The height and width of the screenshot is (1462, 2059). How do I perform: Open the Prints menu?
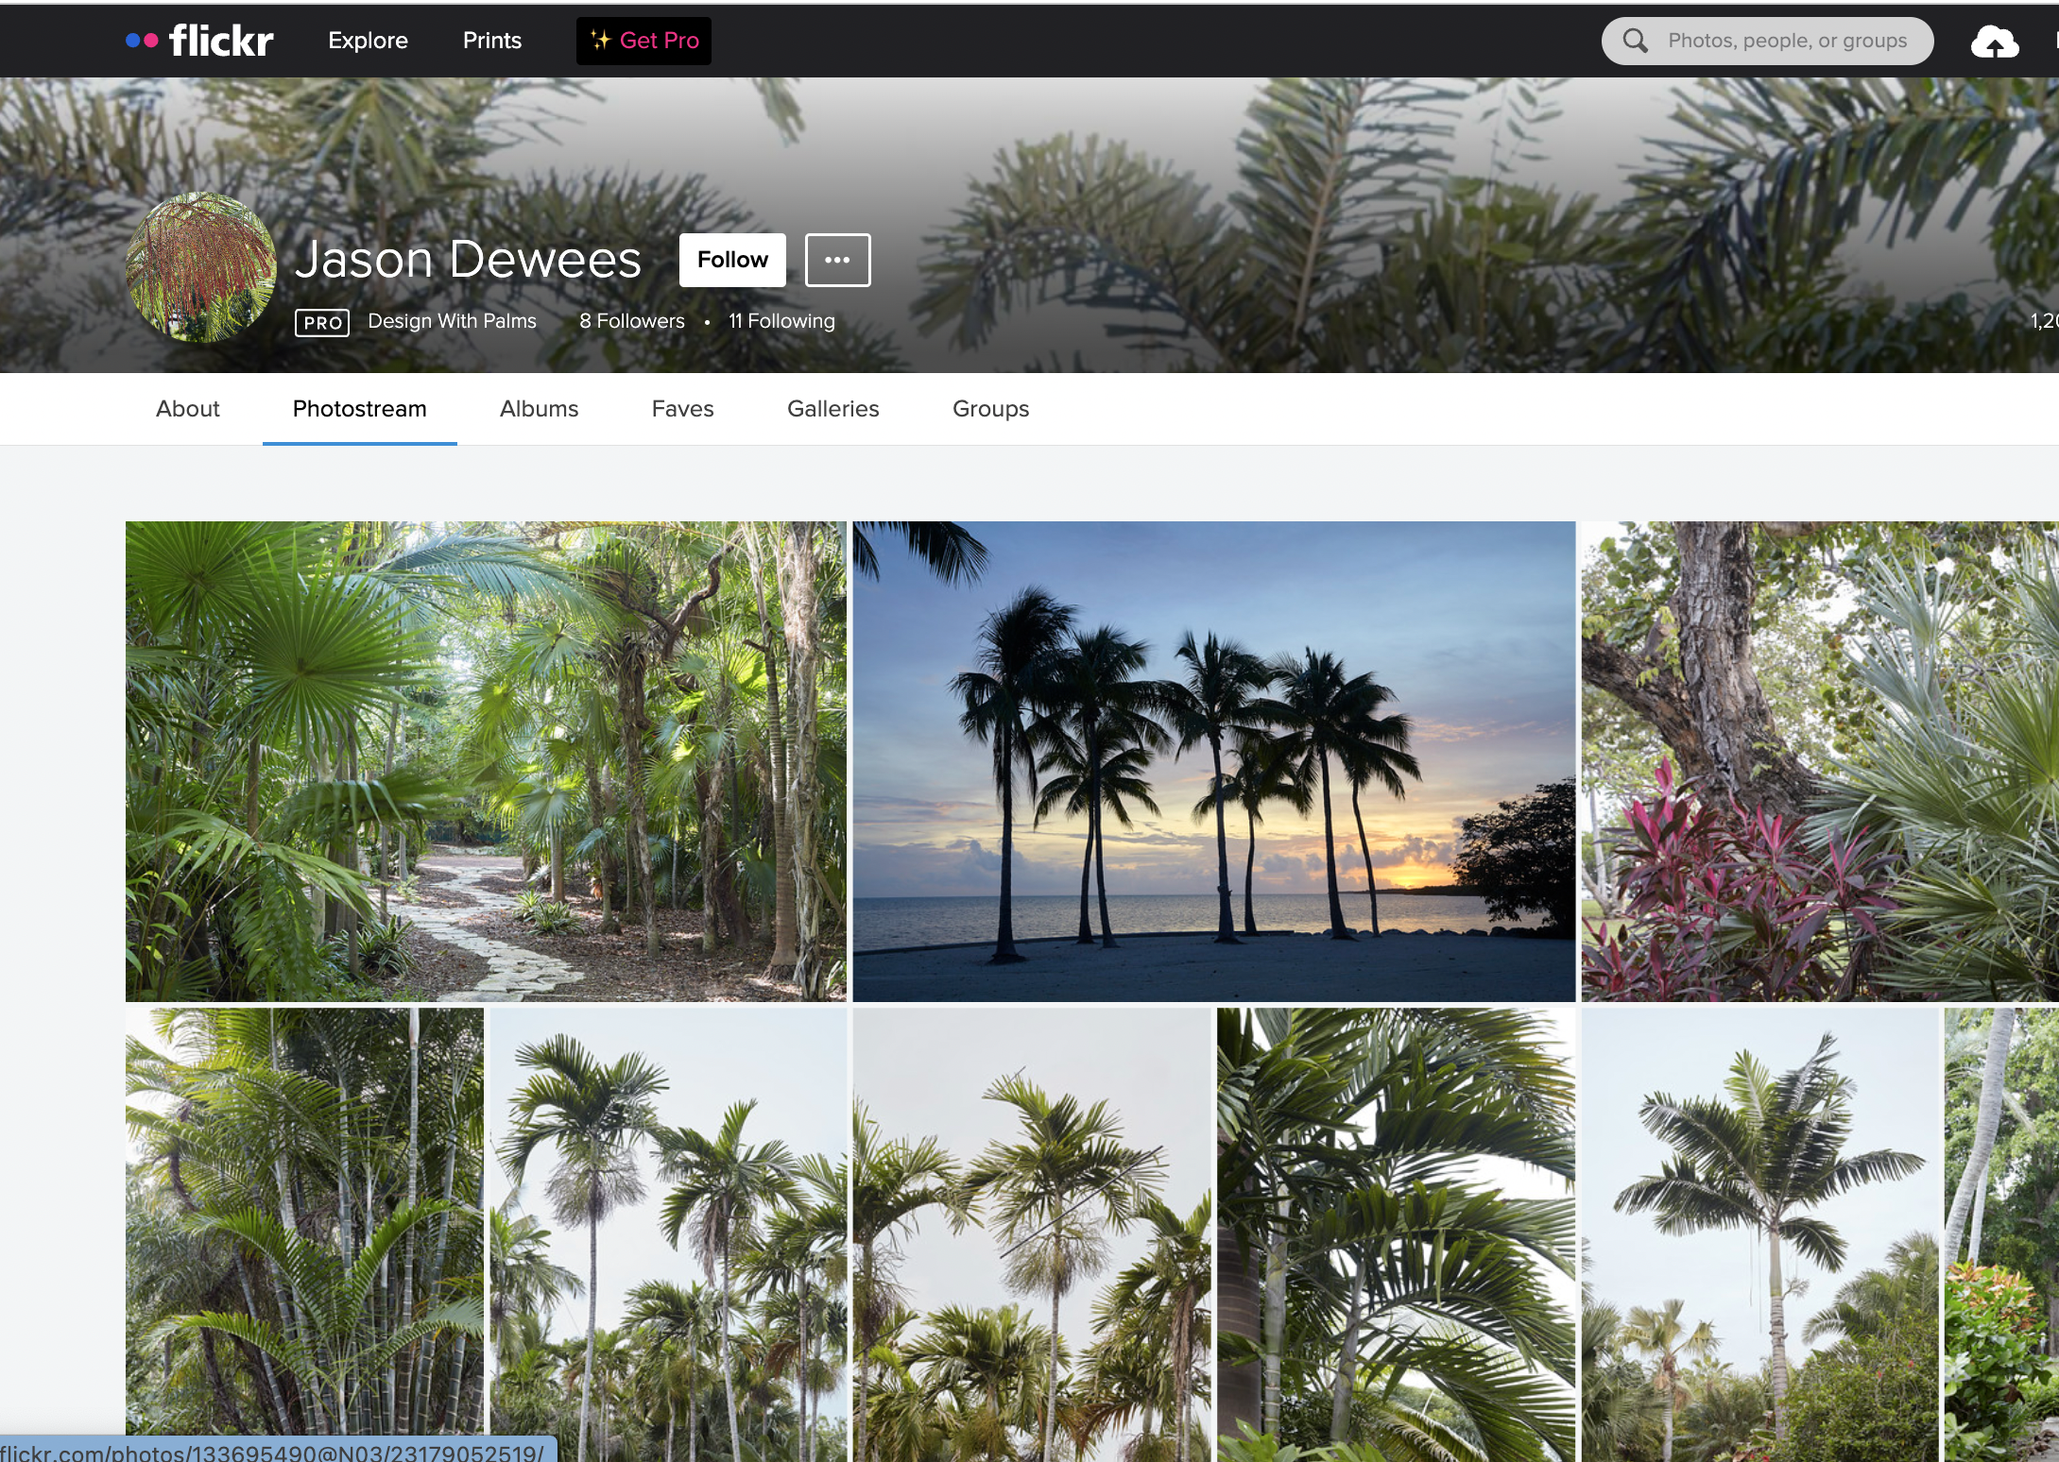491,41
